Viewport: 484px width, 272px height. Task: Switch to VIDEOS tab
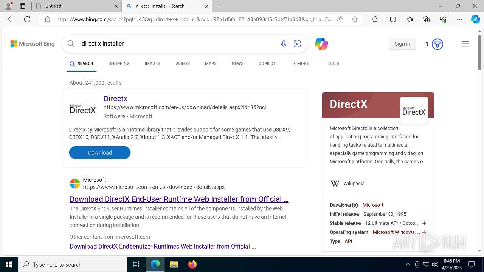182,63
